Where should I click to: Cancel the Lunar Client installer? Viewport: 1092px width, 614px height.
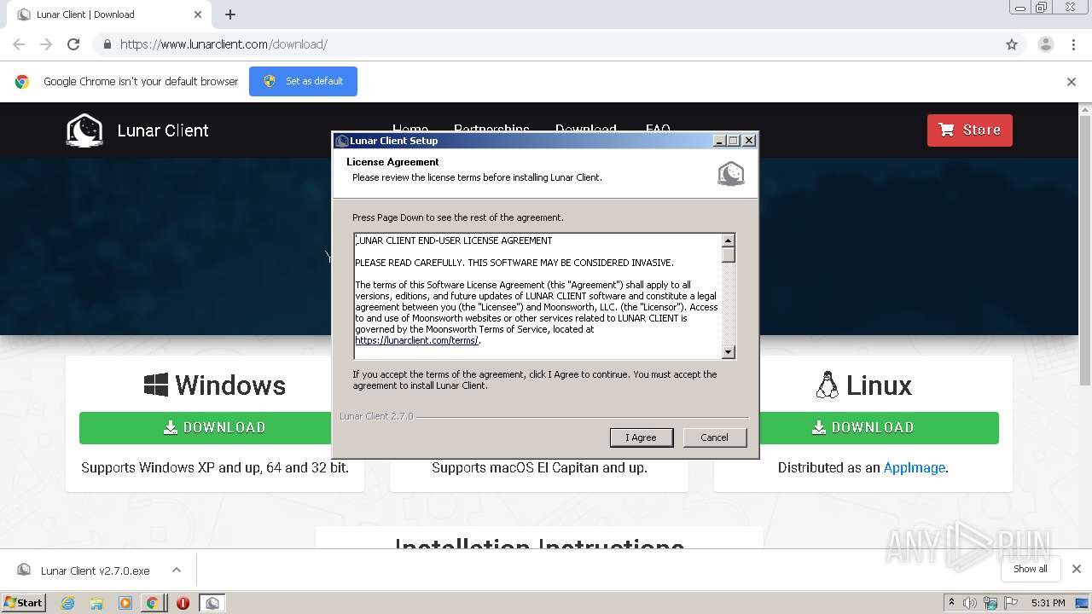tap(714, 437)
